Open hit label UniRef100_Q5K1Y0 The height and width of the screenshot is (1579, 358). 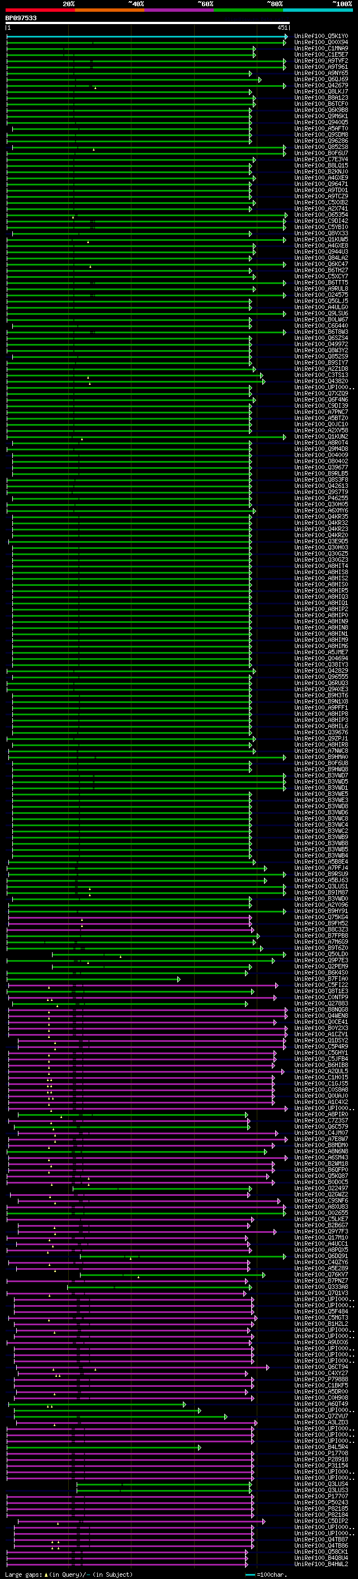point(321,36)
